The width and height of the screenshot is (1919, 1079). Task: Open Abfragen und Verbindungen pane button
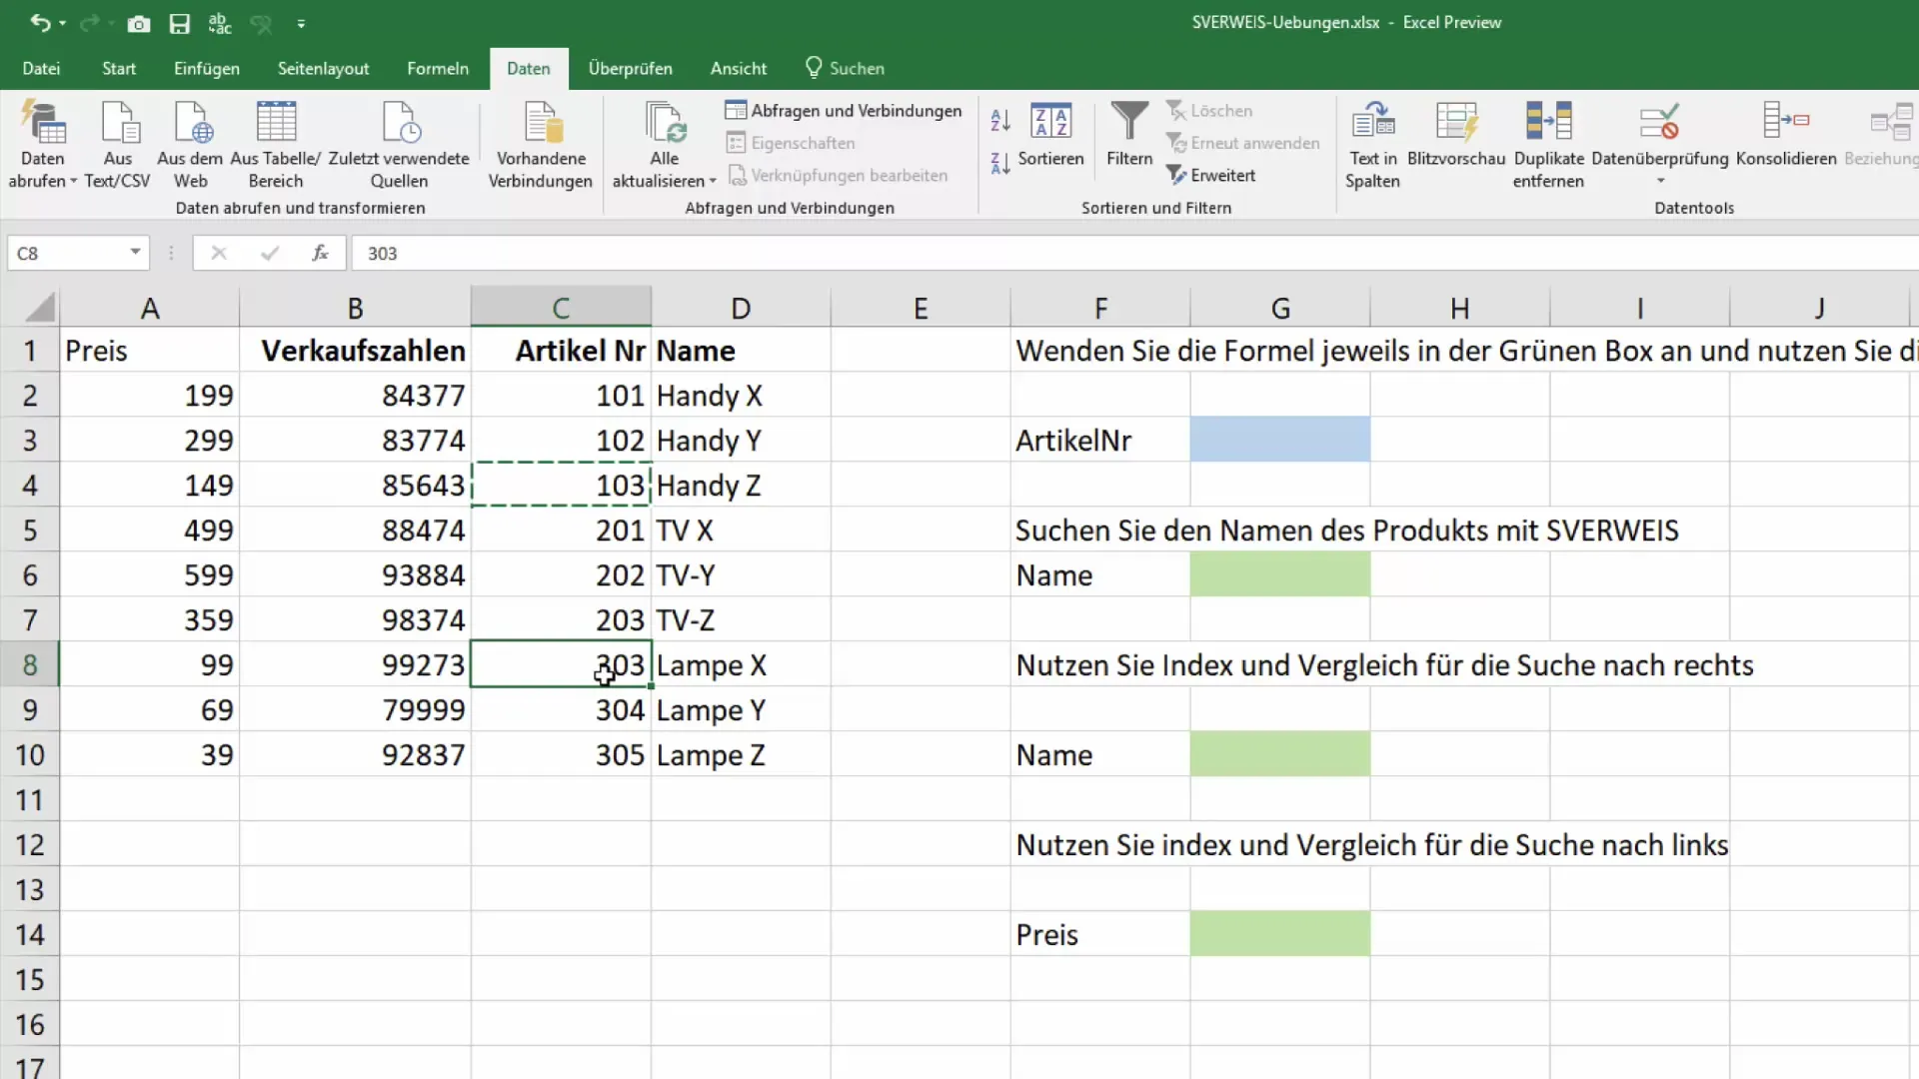coord(844,110)
